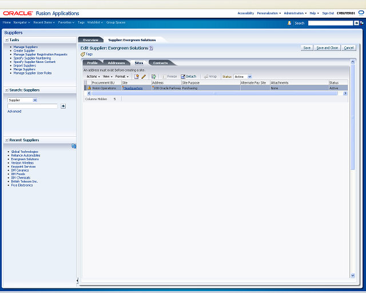Select the row selector of Vision Operations row
Viewport: 366px width, 293px height.
click(x=85, y=88)
